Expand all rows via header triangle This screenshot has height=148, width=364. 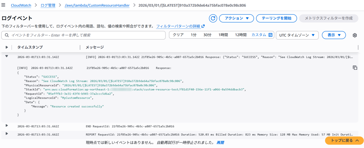coord(7,47)
